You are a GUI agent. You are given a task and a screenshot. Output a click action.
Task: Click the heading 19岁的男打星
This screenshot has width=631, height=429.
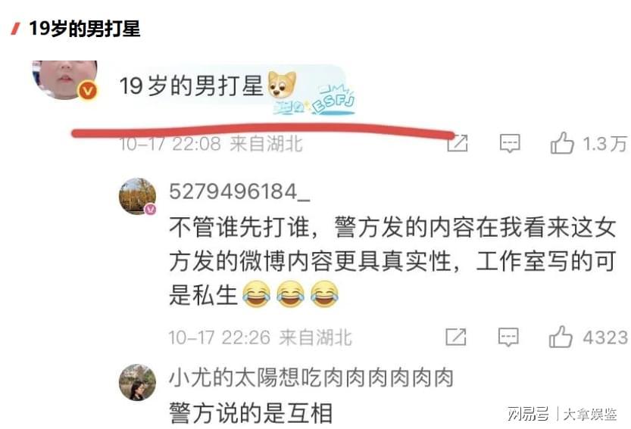[85, 29]
